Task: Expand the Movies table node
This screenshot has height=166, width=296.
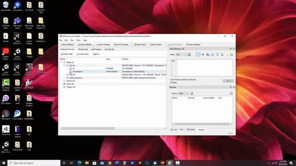Action: (64, 75)
